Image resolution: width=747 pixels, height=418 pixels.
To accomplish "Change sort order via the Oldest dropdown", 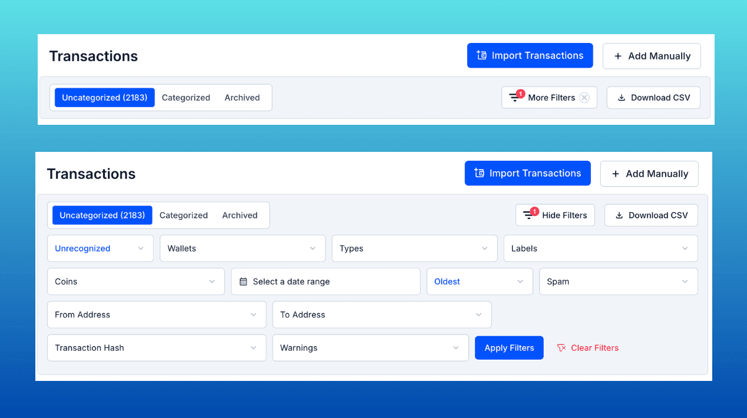I will tap(480, 281).
